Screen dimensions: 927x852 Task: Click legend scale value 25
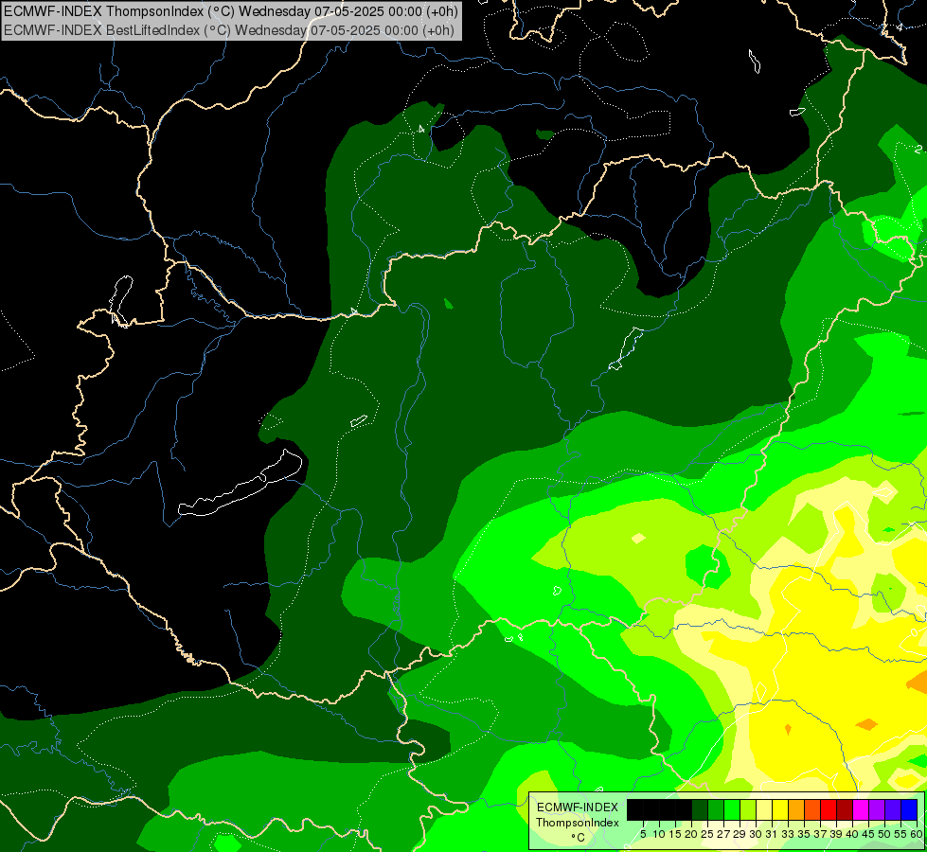[x=707, y=834]
